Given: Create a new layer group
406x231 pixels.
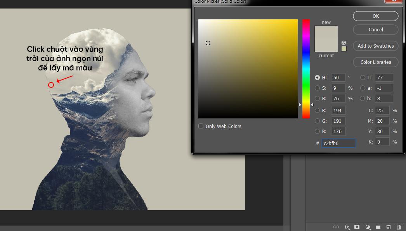Looking at the screenshot, I should [x=378, y=227].
